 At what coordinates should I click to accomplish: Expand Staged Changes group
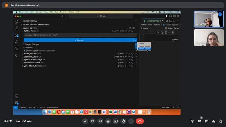click(x=24, y=44)
